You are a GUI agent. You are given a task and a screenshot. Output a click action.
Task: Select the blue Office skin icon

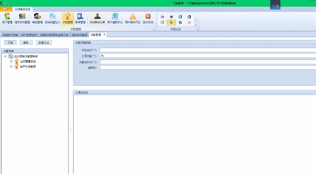[180, 17]
